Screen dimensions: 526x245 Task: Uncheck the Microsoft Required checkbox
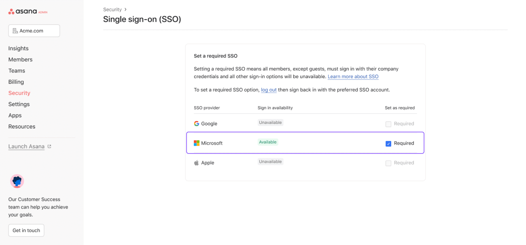388,143
